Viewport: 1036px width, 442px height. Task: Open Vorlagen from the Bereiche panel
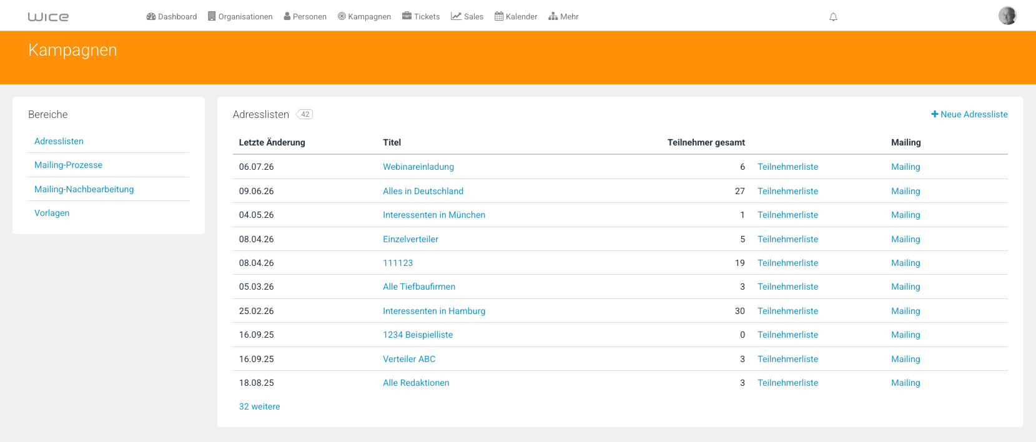click(x=52, y=213)
